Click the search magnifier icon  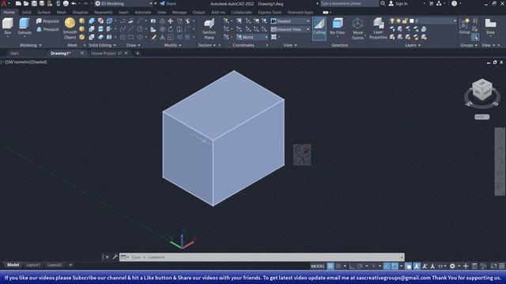[x=383, y=3]
